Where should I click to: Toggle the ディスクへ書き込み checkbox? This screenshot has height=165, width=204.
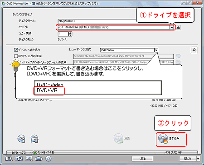click(16, 50)
